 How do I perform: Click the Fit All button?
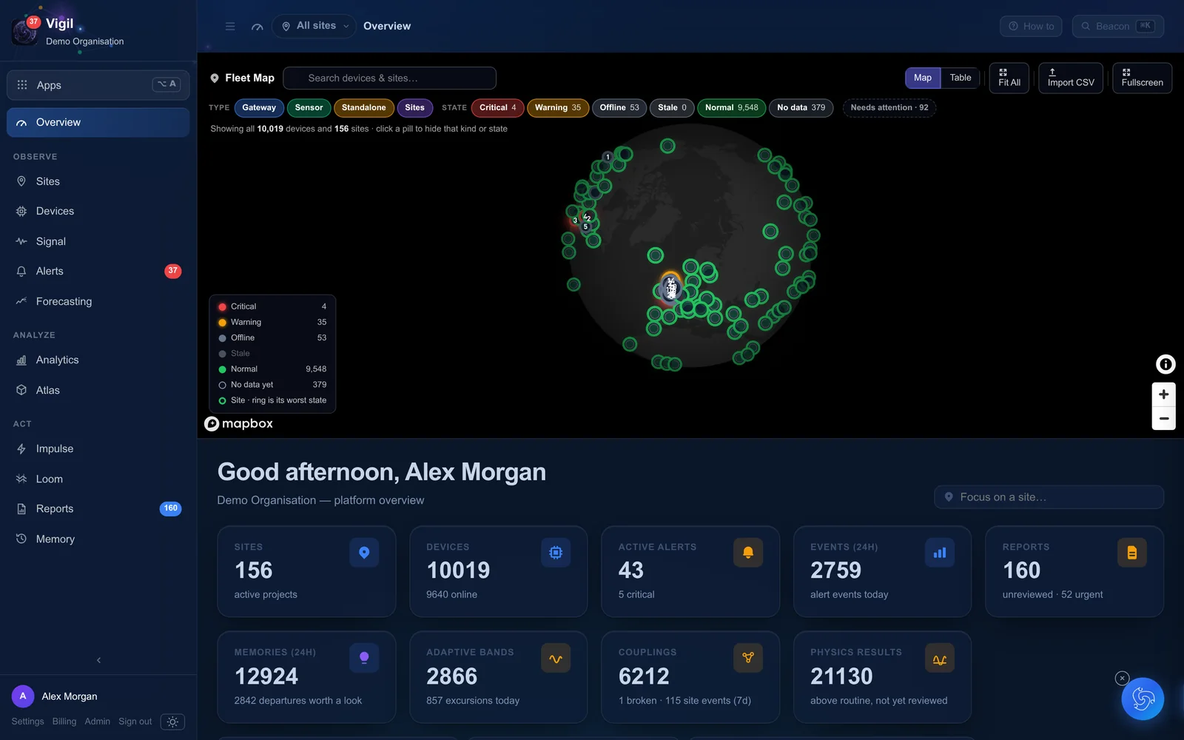tap(1009, 78)
